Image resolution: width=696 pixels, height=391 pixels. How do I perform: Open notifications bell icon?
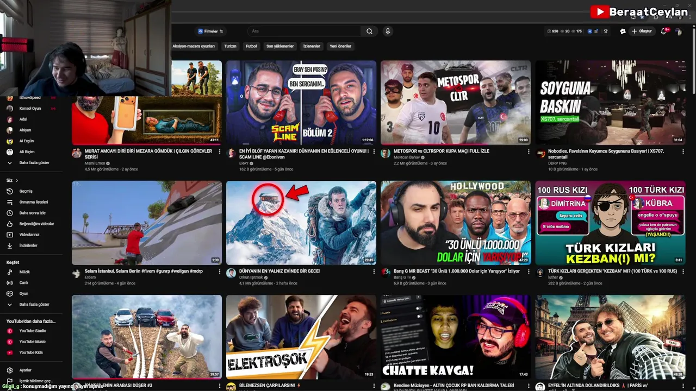[664, 31]
